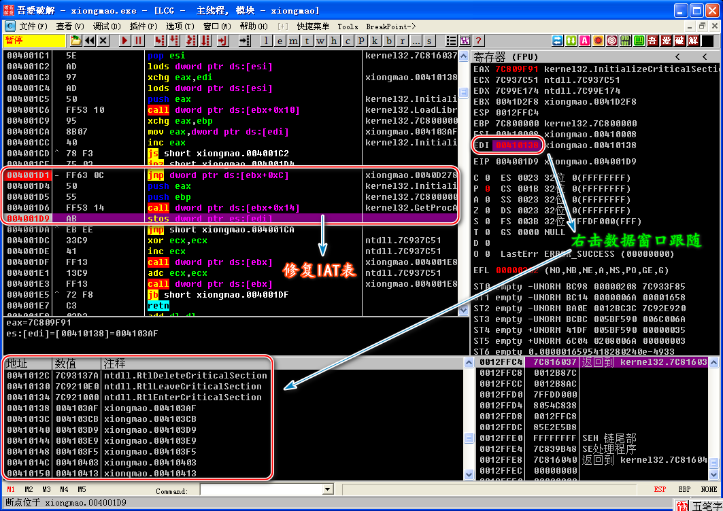Click the EBP stack mode button
This screenshot has height=511, width=723.
coord(684,489)
